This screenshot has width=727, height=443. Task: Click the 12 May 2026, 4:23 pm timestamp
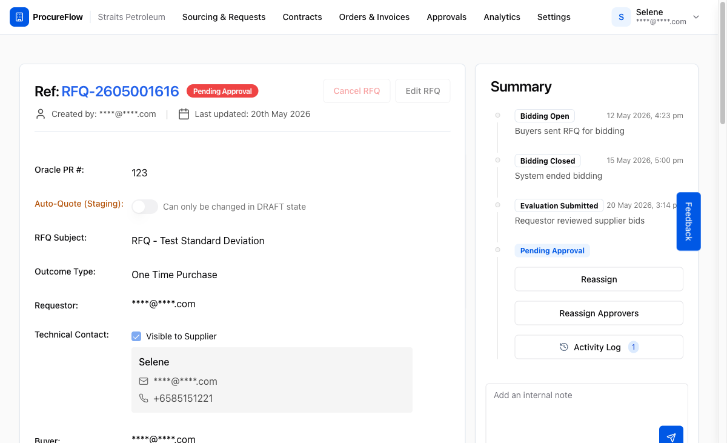tap(645, 116)
